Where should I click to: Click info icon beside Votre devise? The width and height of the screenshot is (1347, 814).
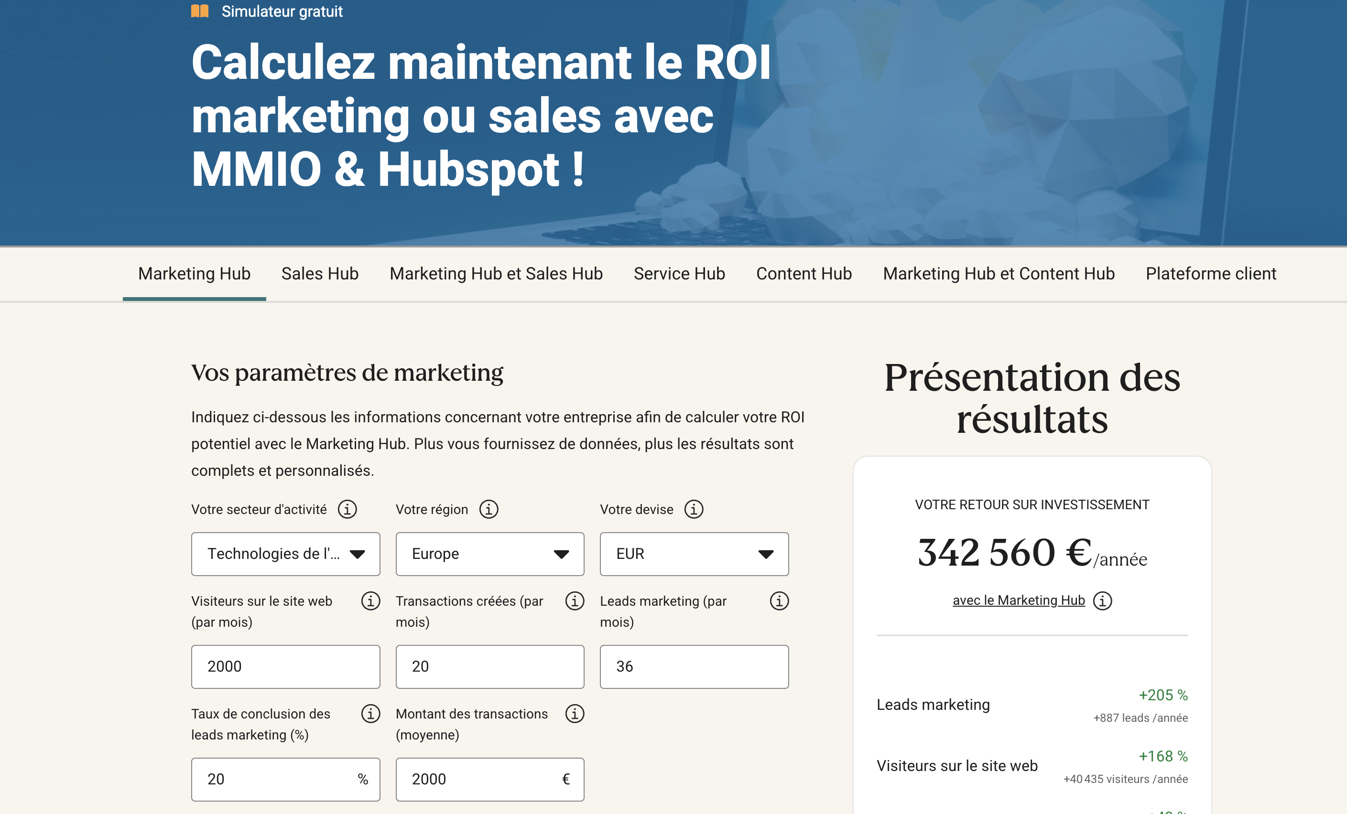point(694,509)
